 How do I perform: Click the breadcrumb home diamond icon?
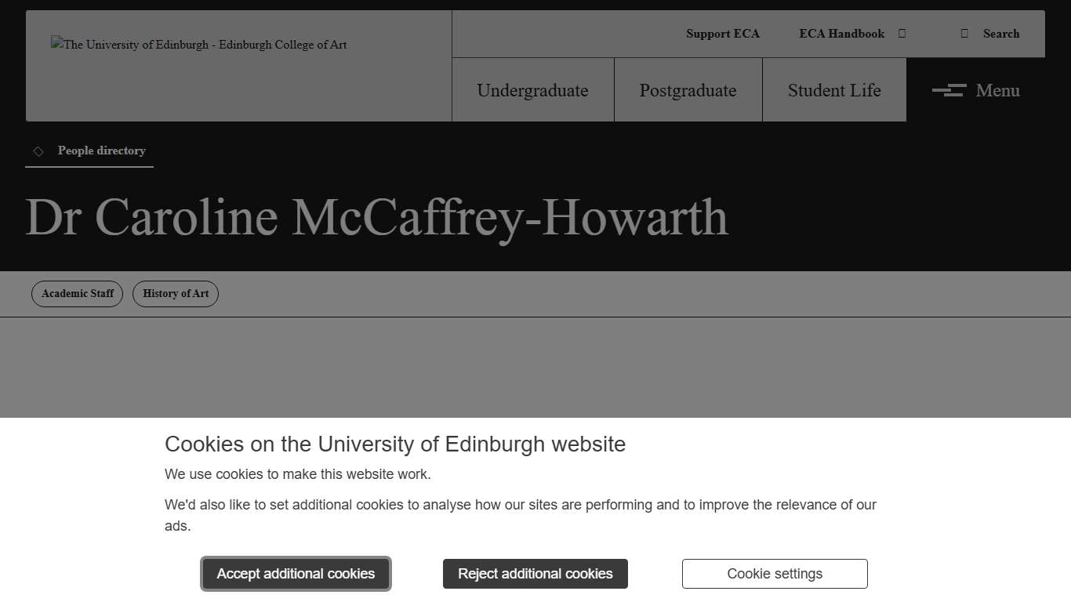[x=38, y=150]
